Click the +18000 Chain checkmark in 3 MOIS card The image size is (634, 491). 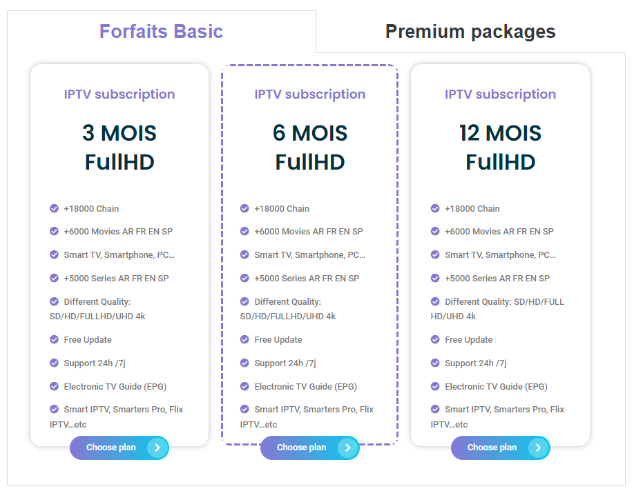[55, 208]
